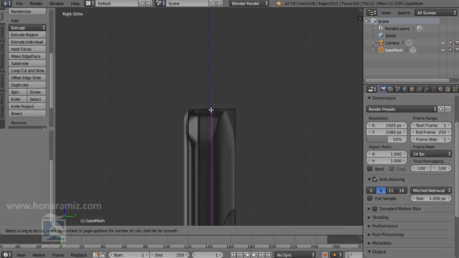Expand the baseMesh tree item in outliner
Viewport: 459px width, 258px height.
coord(373,50)
